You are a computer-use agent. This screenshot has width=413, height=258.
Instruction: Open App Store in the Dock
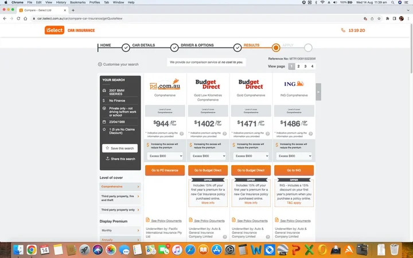pos(216,249)
